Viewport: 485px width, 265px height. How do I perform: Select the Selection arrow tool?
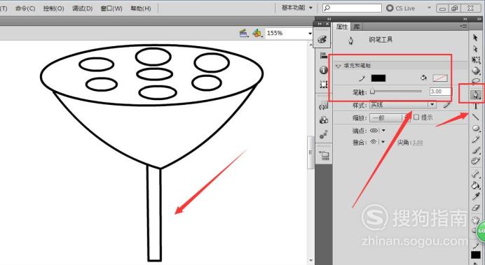pyautogui.click(x=475, y=38)
